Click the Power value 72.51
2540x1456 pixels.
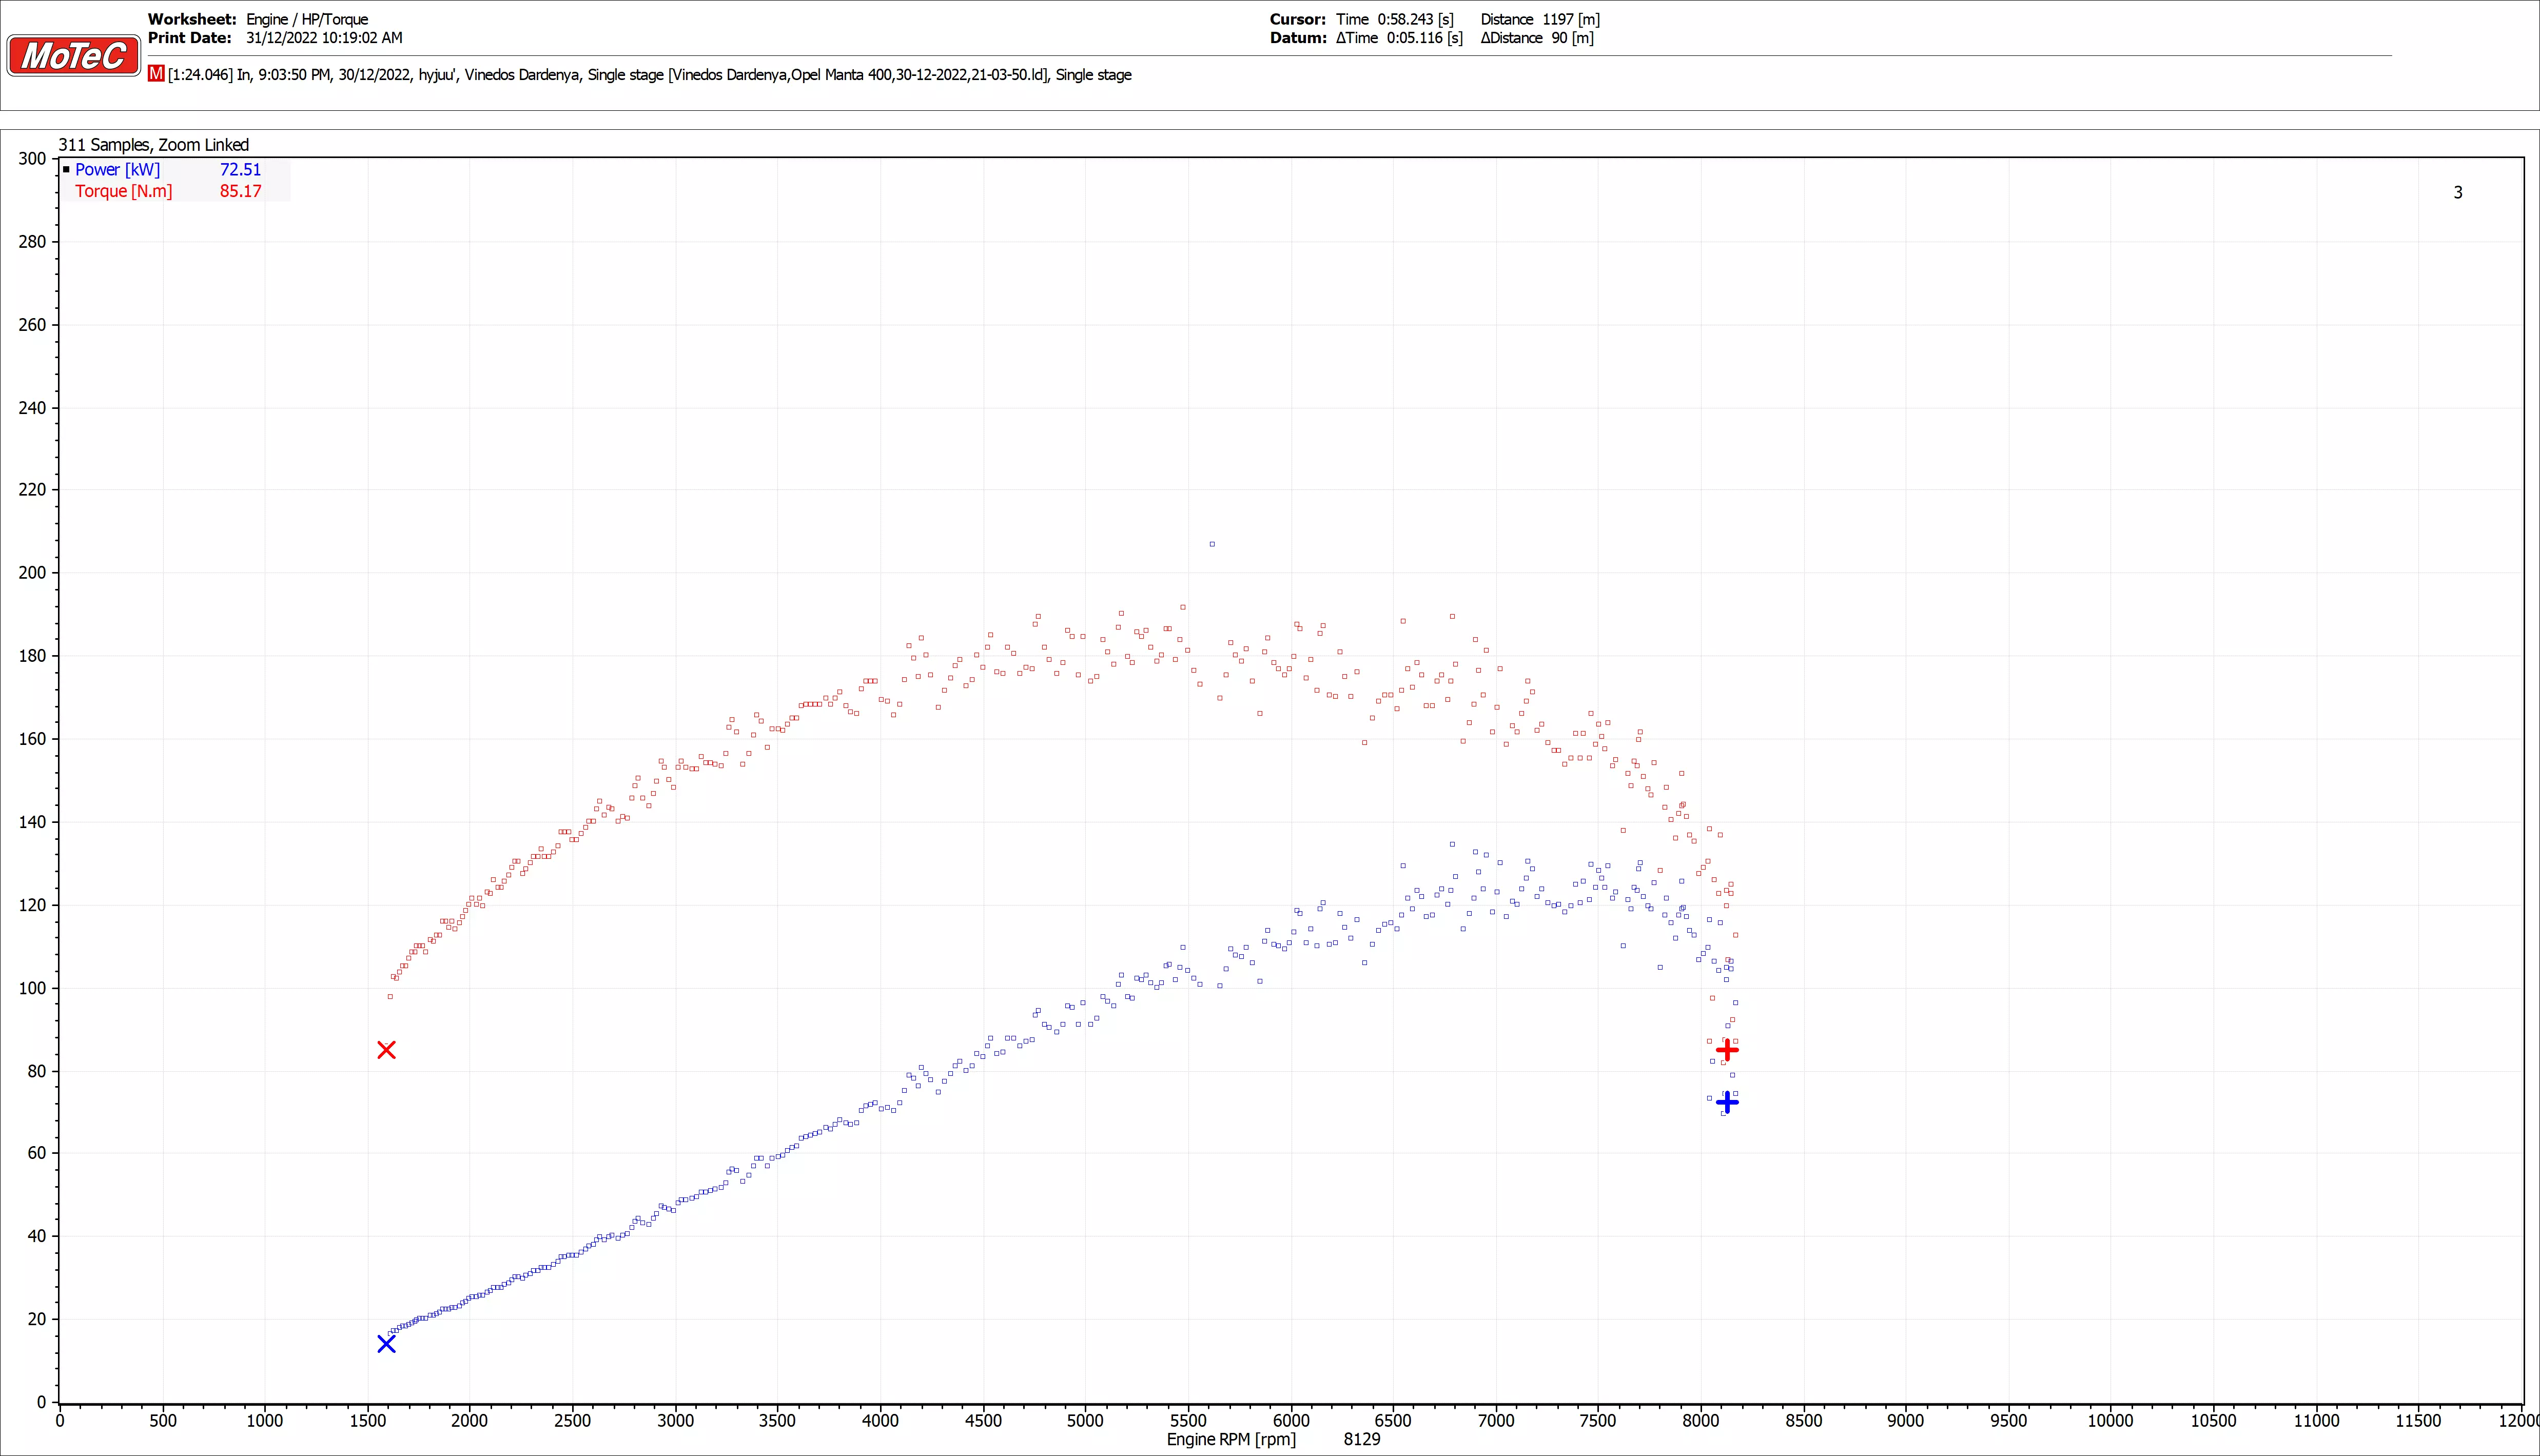[x=240, y=170]
